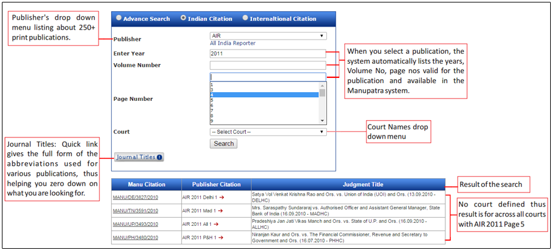
Task: Choose page number 7 in list
Action: pos(264,111)
